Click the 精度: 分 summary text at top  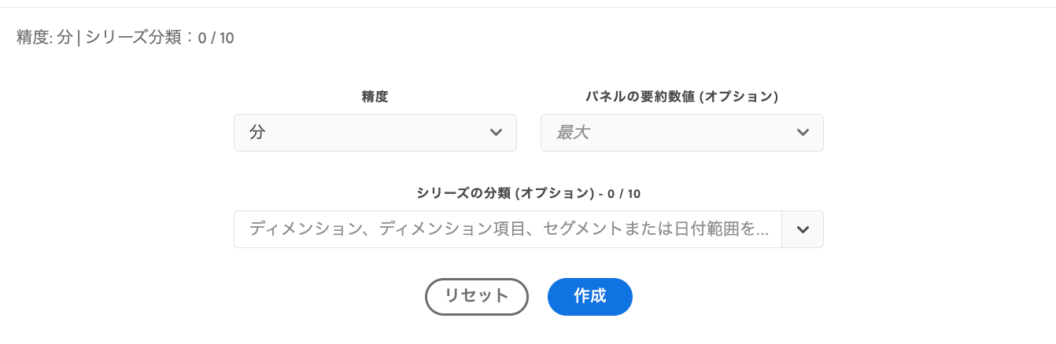(x=44, y=37)
